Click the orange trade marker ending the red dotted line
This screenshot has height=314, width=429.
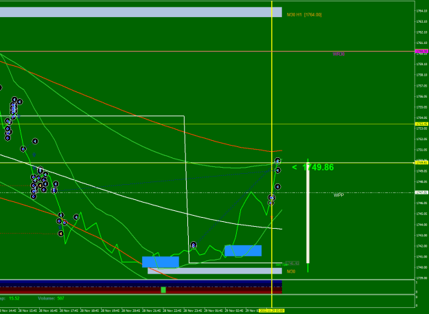[60, 234]
